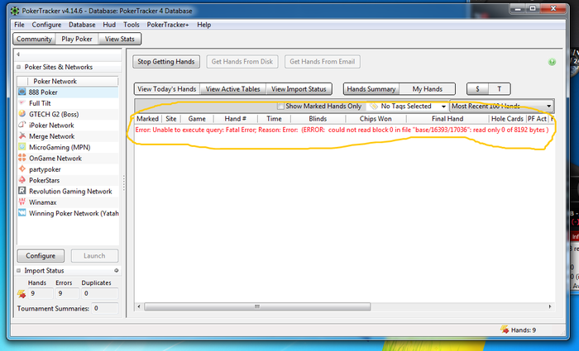Click the status bar Hands icon
579x351 pixels.
(x=505, y=330)
